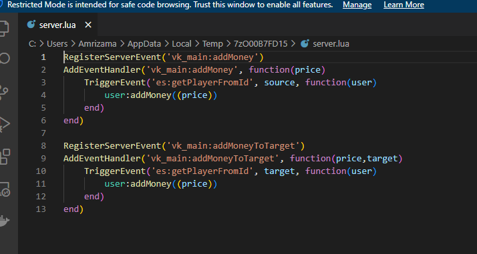This screenshot has width=477, height=254.
Task: Click the Manage link in Restricted Mode banner
Action: 357,5
